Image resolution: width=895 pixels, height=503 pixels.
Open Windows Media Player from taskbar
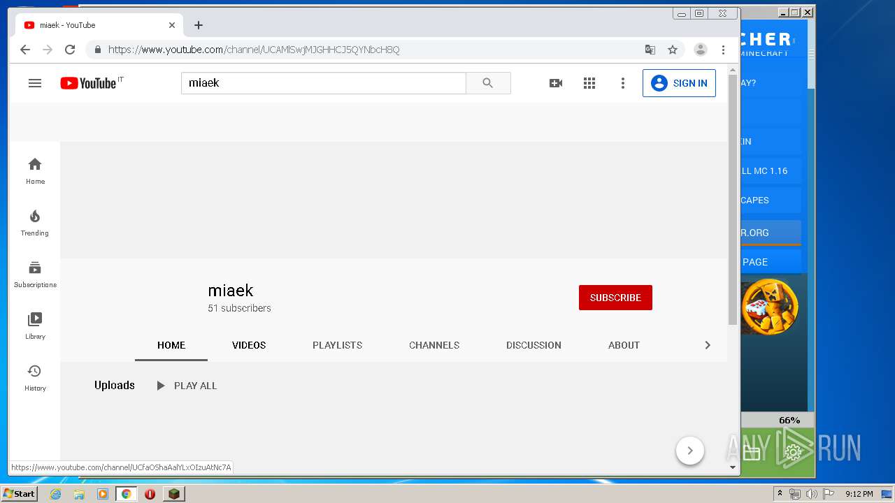coord(103,494)
